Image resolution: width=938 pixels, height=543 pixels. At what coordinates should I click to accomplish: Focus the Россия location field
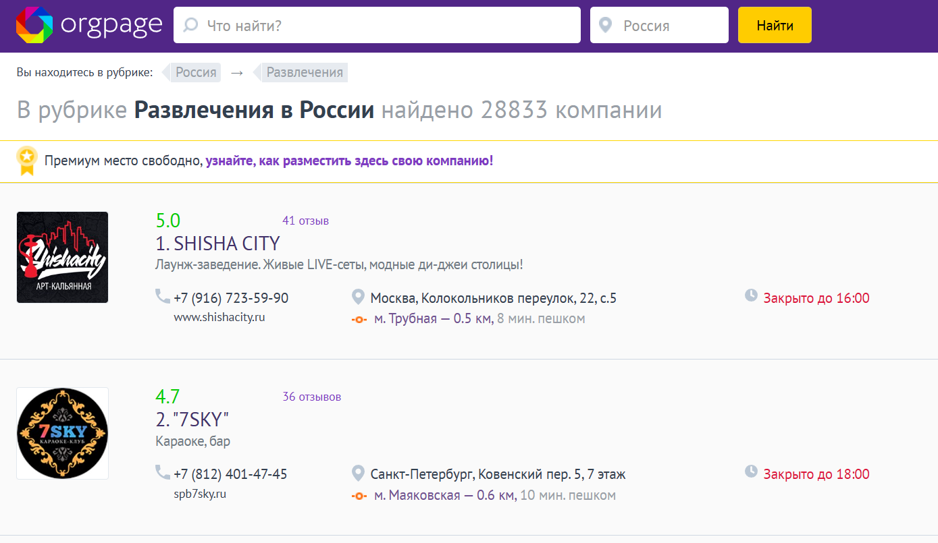point(659,25)
